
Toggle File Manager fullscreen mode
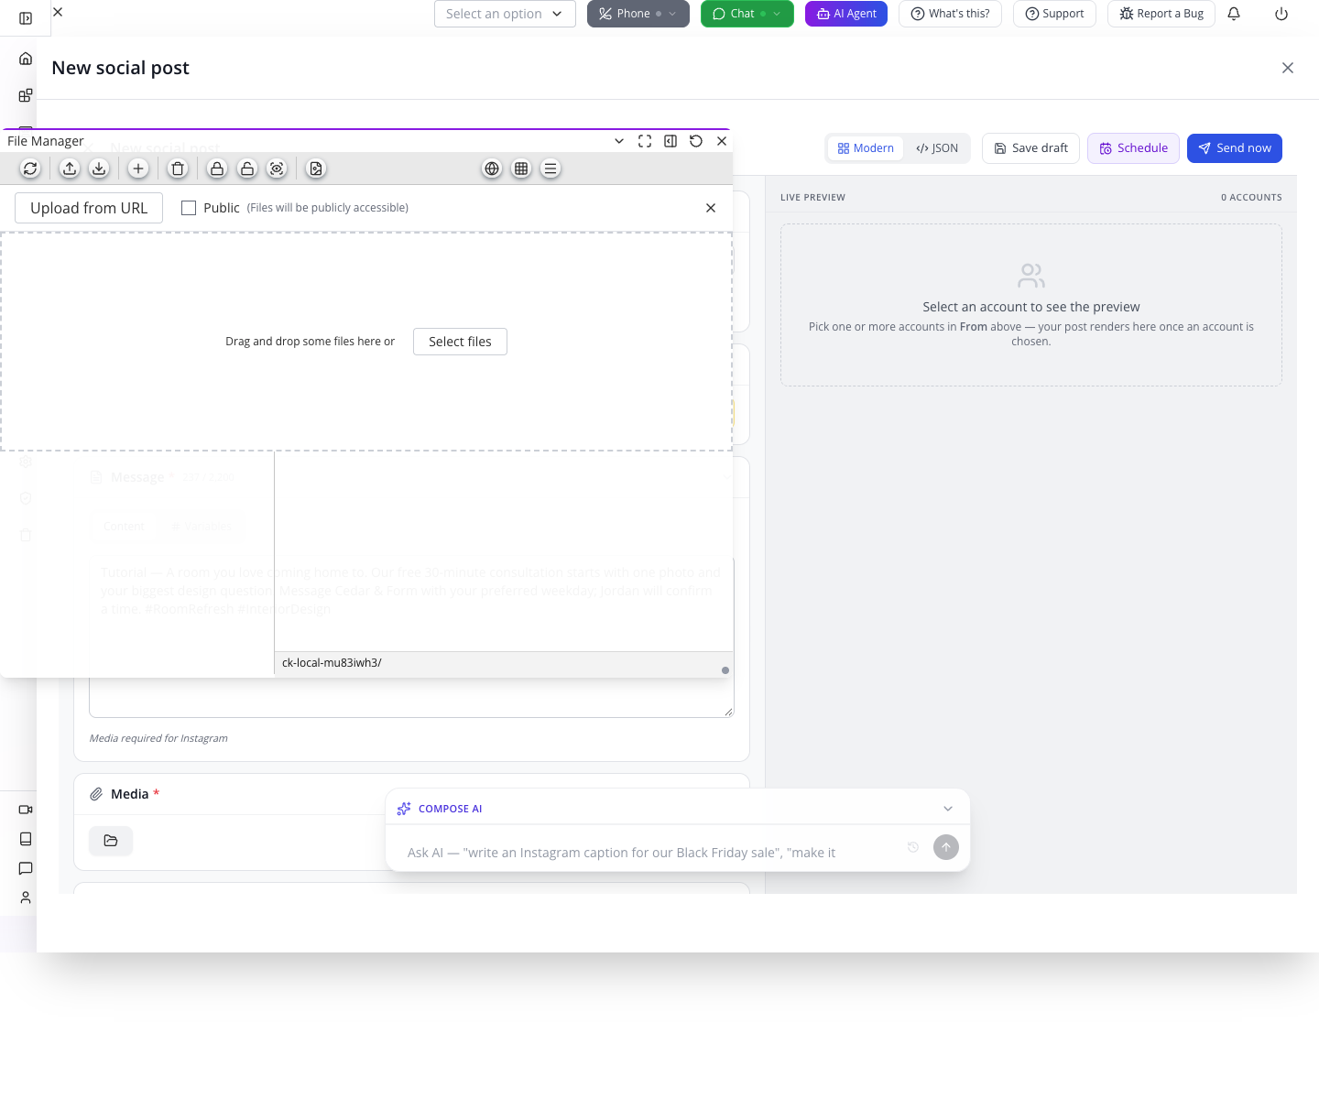[645, 141]
